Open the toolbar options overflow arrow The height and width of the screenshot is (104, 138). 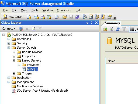coord(115,18)
